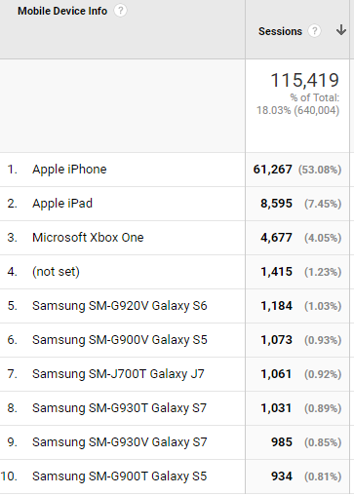Click the Mobile Device Info column header
This screenshot has width=354, height=495.
62,11
